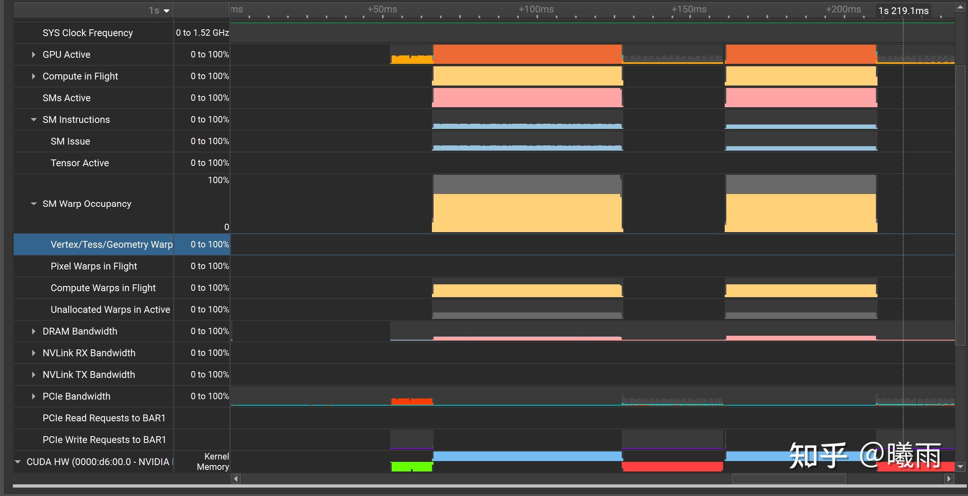This screenshot has width=968, height=496.
Task: Expand the PCIe Bandwidth row
Action: click(33, 396)
